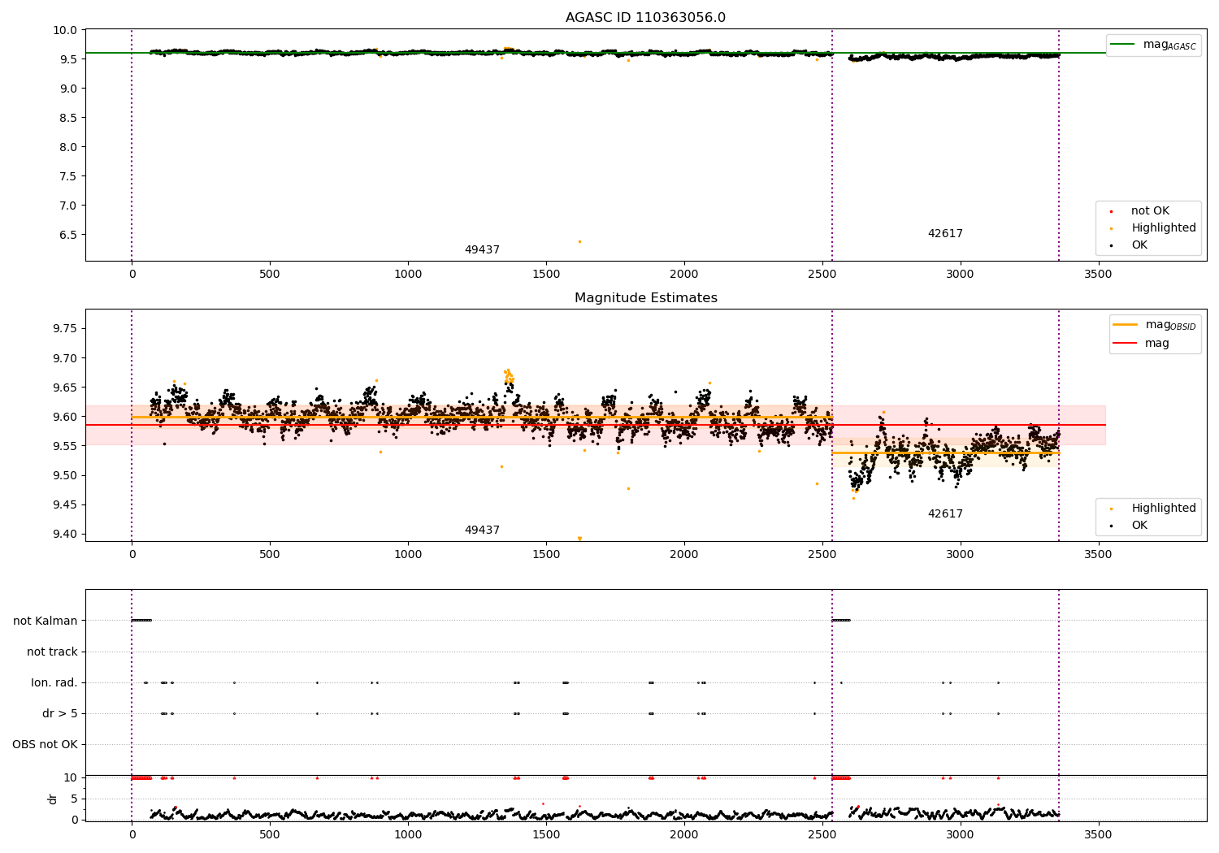1219x853 pixels.
Task: Click the 8.0 y-axis tick in top plot
Action: point(69,147)
